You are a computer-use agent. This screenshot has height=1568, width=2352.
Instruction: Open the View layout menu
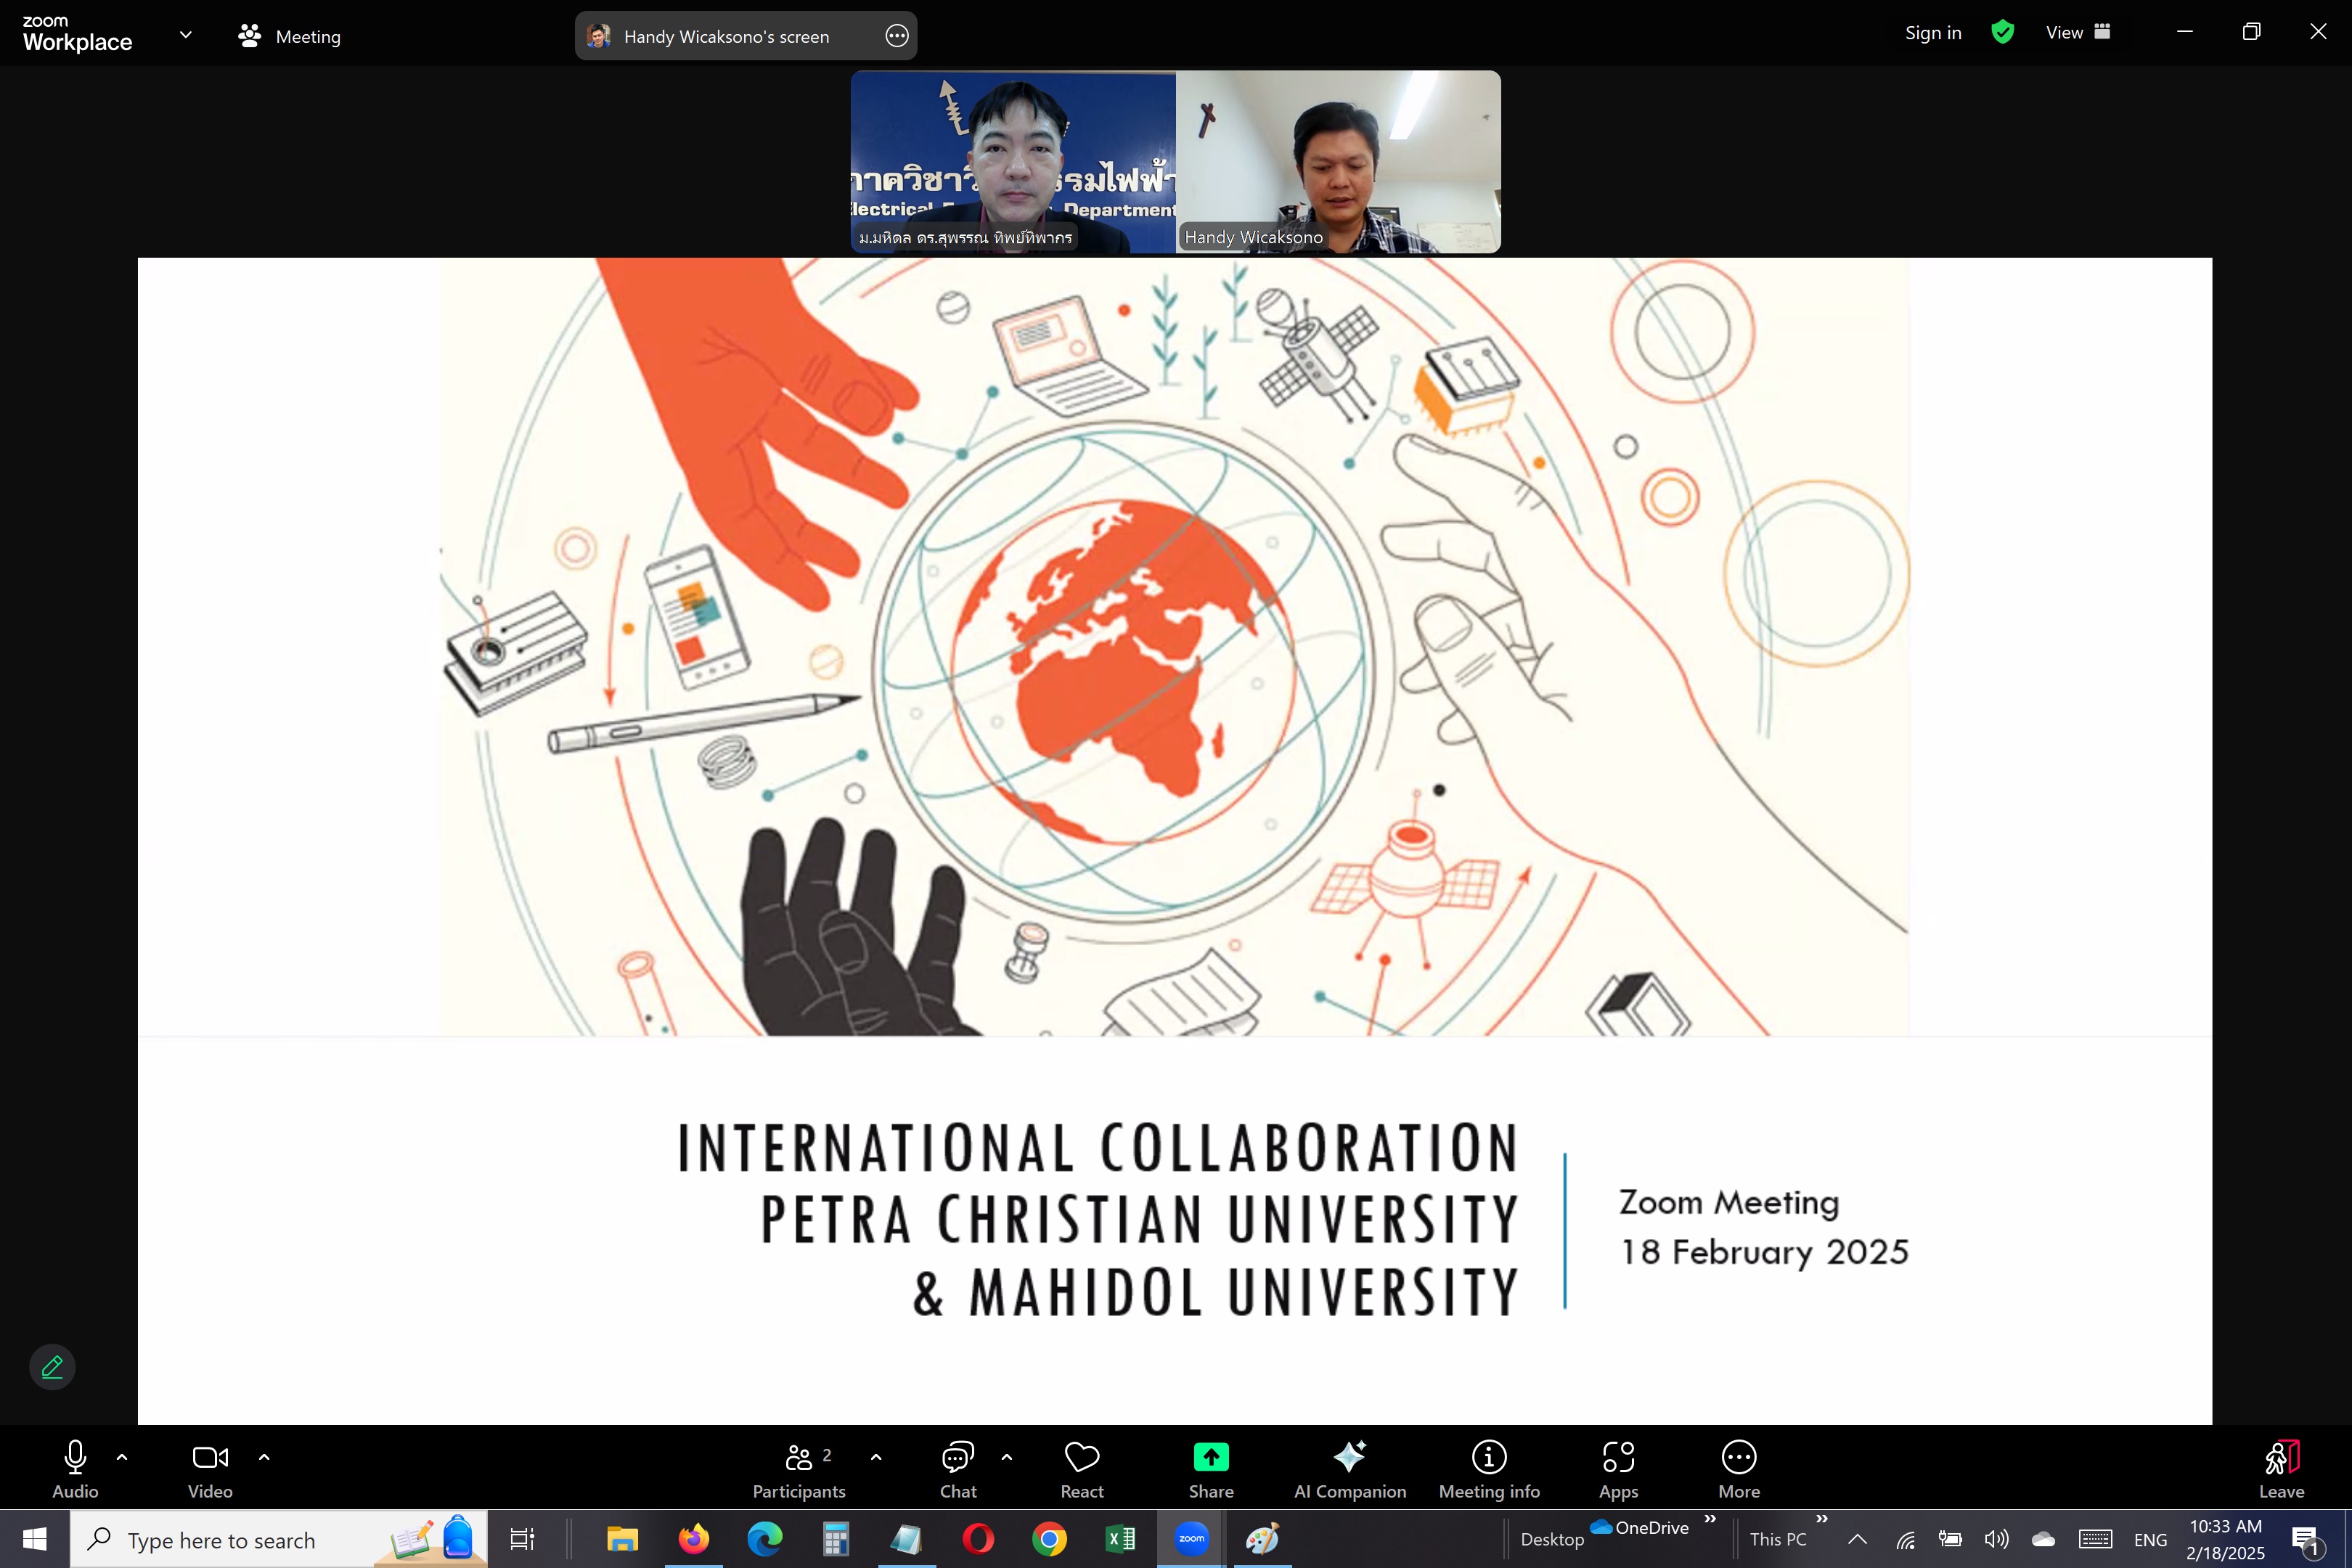pyautogui.click(x=2077, y=33)
